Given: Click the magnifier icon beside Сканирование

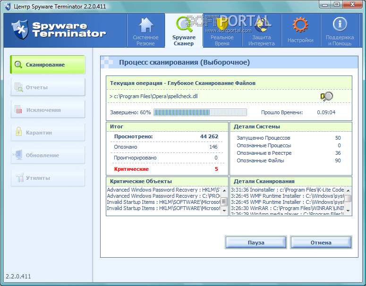Looking at the screenshot, I should [x=18, y=65].
